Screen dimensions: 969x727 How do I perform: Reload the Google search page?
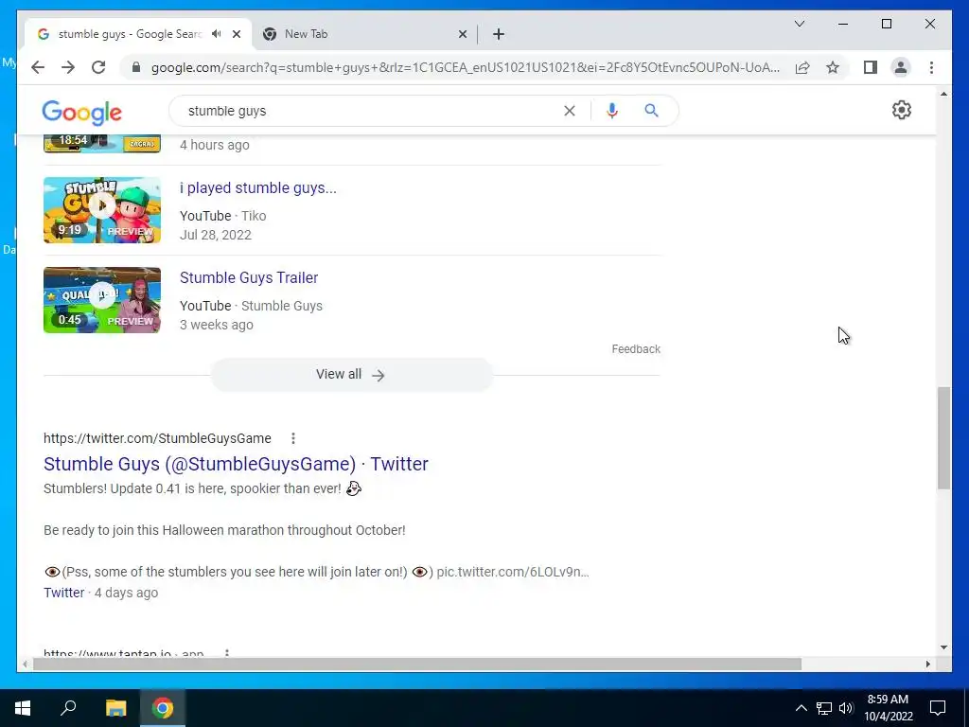(x=98, y=67)
